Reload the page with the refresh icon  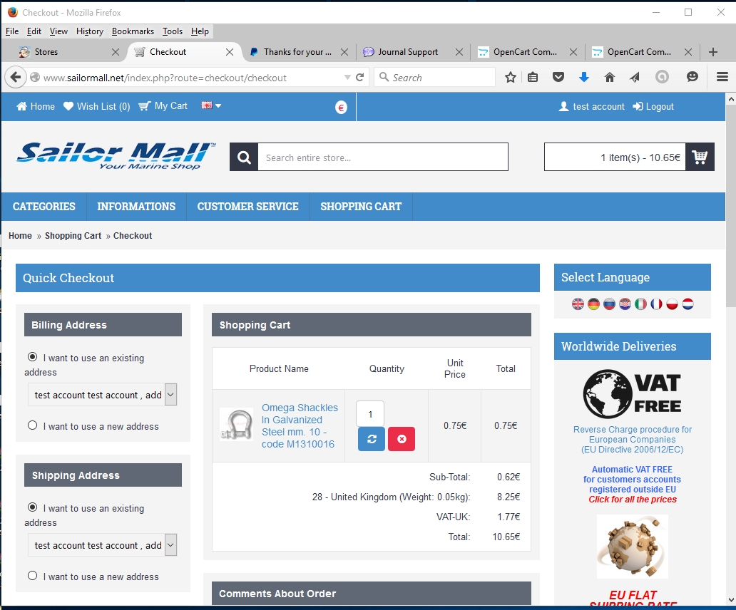[359, 78]
